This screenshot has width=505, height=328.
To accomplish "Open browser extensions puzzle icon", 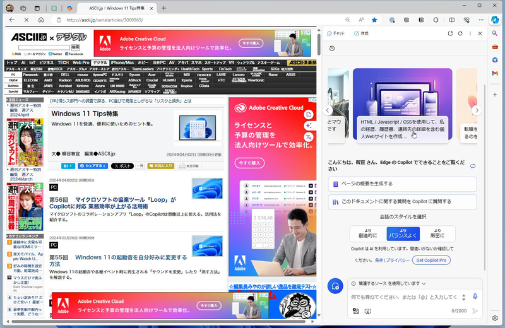I will tap(436, 20).
